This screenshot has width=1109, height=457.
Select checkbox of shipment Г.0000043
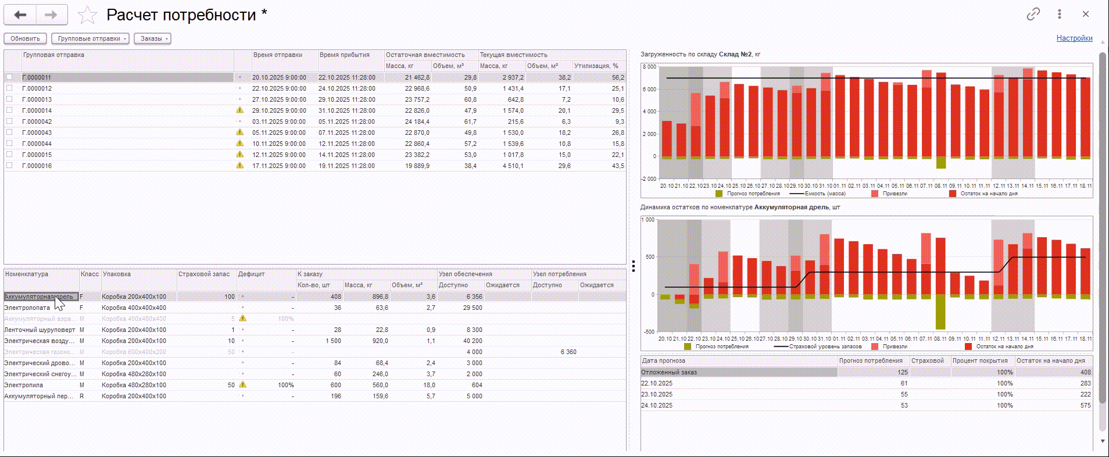tap(9, 133)
